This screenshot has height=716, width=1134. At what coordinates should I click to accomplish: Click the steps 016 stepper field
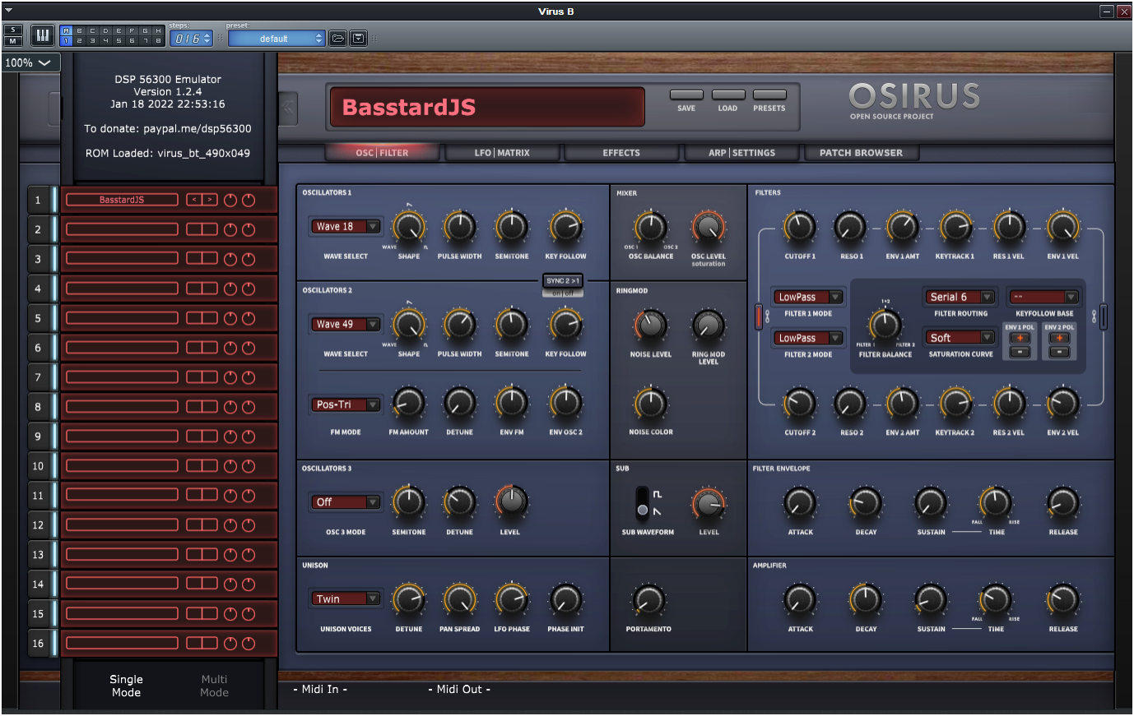193,39
